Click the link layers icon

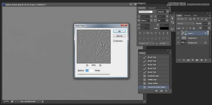179,60
